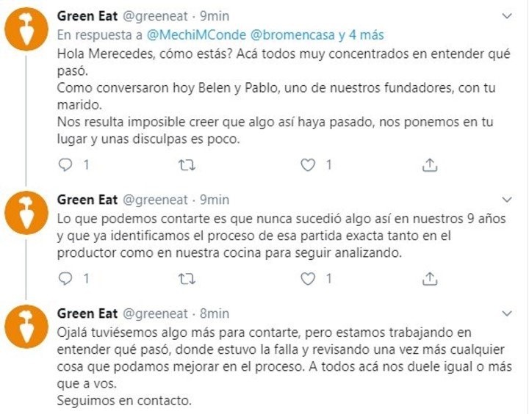Show the 'y 4 más' recipients
The width and height of the screenshot is (529, 414).
[360, 35]
